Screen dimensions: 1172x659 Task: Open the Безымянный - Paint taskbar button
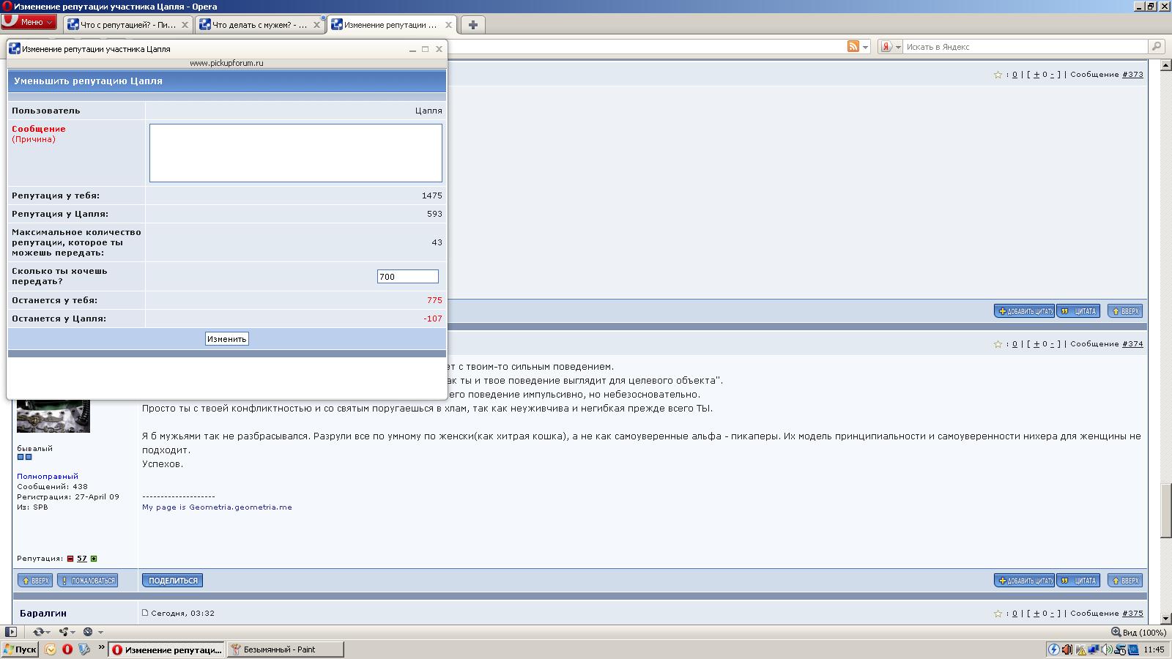pos(284,649)
